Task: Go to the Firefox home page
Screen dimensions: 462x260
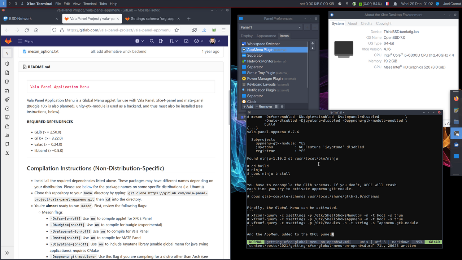Action: [36, 30]
